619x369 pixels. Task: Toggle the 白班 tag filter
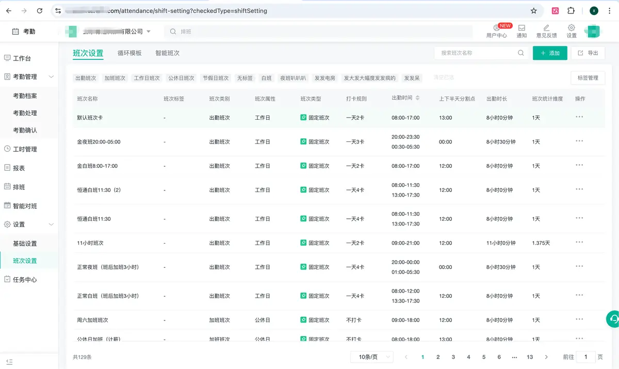tap(266, 78)
